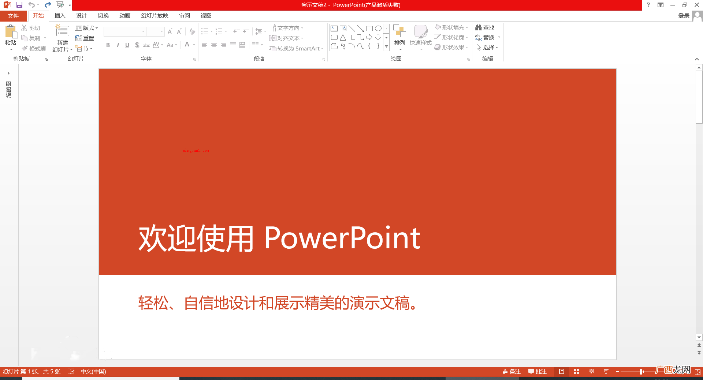Switch to the Transitions (切换) tab
The image size is (703, 380).
[x=103, y=16]
